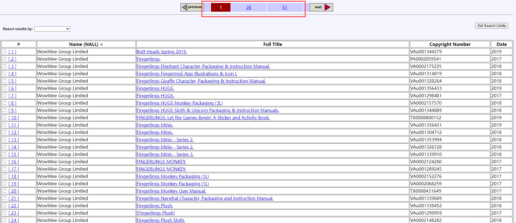Open [Fingerlings Plush] bracketed title link

[x=156, y=213]
